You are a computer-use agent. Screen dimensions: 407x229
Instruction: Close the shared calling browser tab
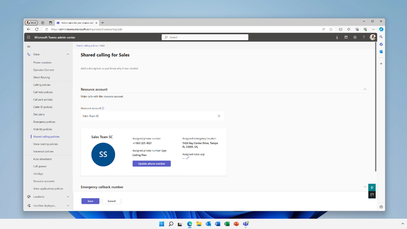(96, 23)
